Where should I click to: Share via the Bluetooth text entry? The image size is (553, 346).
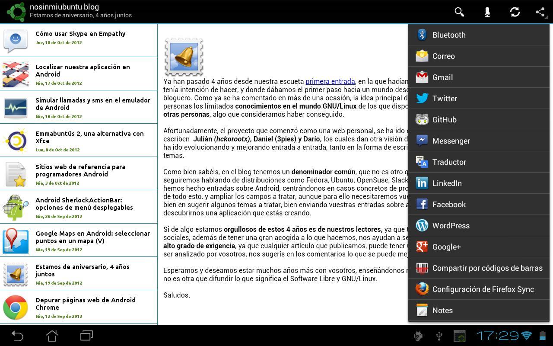[x=449, y=35]
